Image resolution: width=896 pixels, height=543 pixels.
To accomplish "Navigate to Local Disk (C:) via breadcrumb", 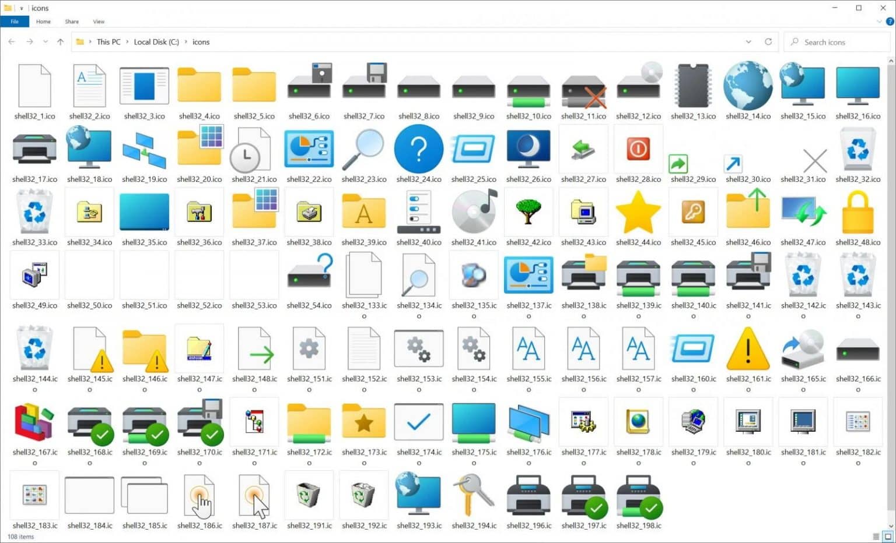I will [156, 42].
